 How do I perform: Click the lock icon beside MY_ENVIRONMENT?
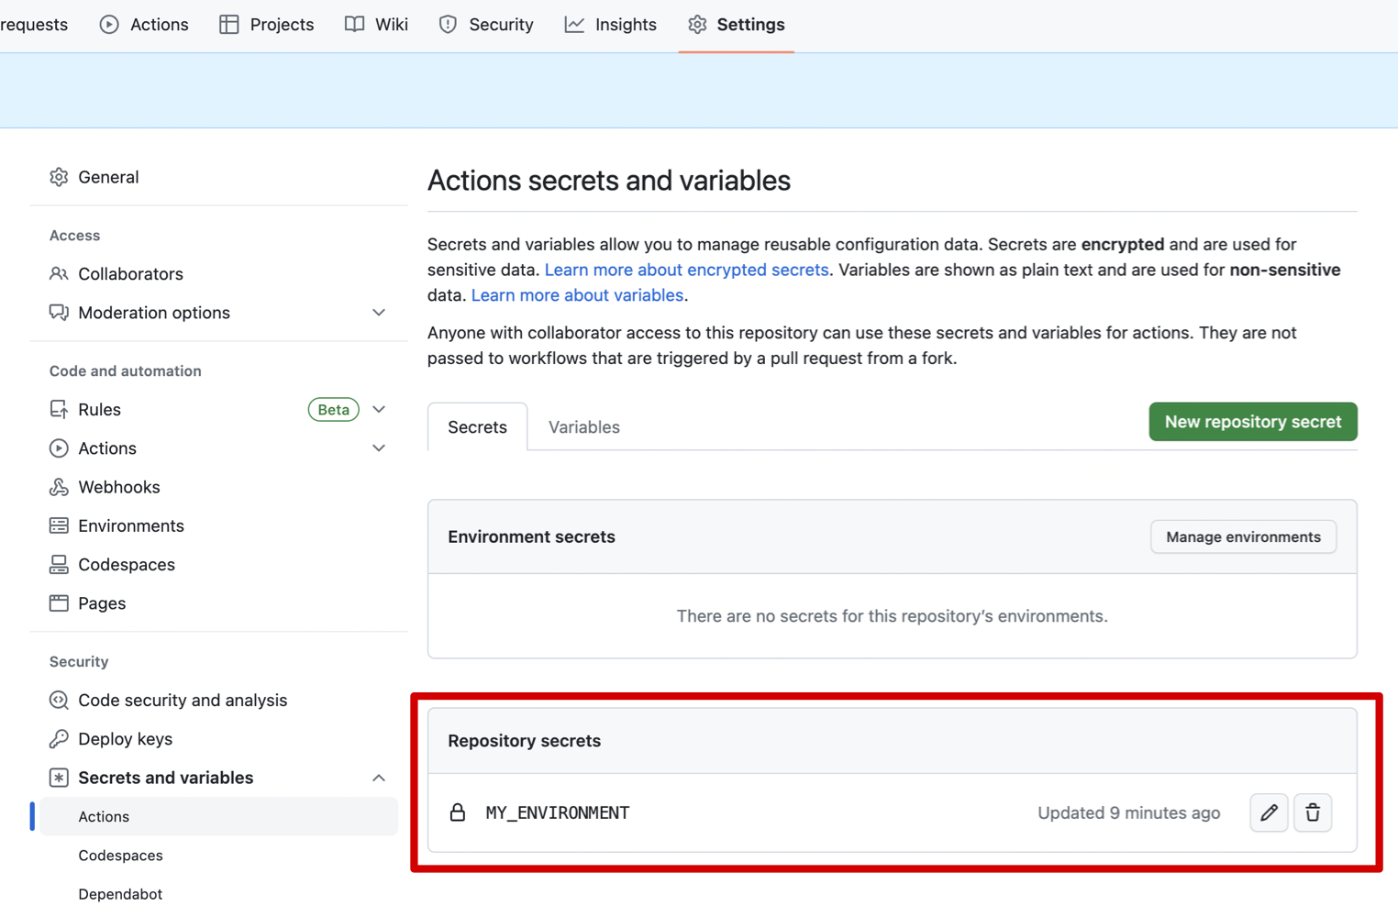458,812
